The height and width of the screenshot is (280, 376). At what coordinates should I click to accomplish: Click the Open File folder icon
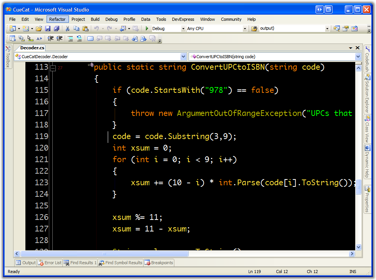pyautogui.click(x=39, y=29)
